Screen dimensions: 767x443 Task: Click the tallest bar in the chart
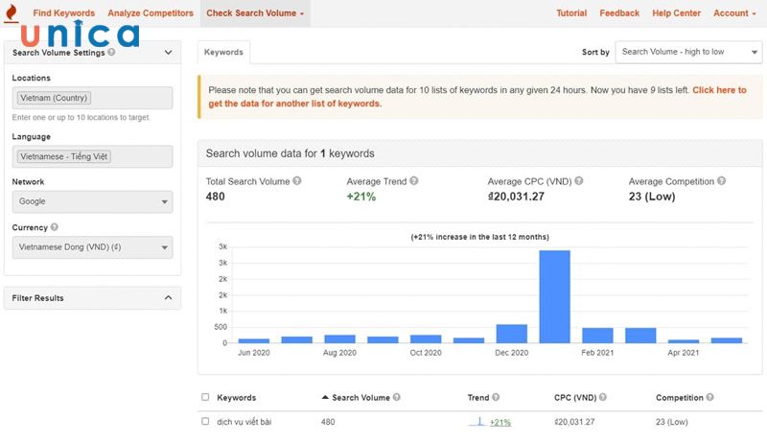pyautogui.click(x=554, y=295)
